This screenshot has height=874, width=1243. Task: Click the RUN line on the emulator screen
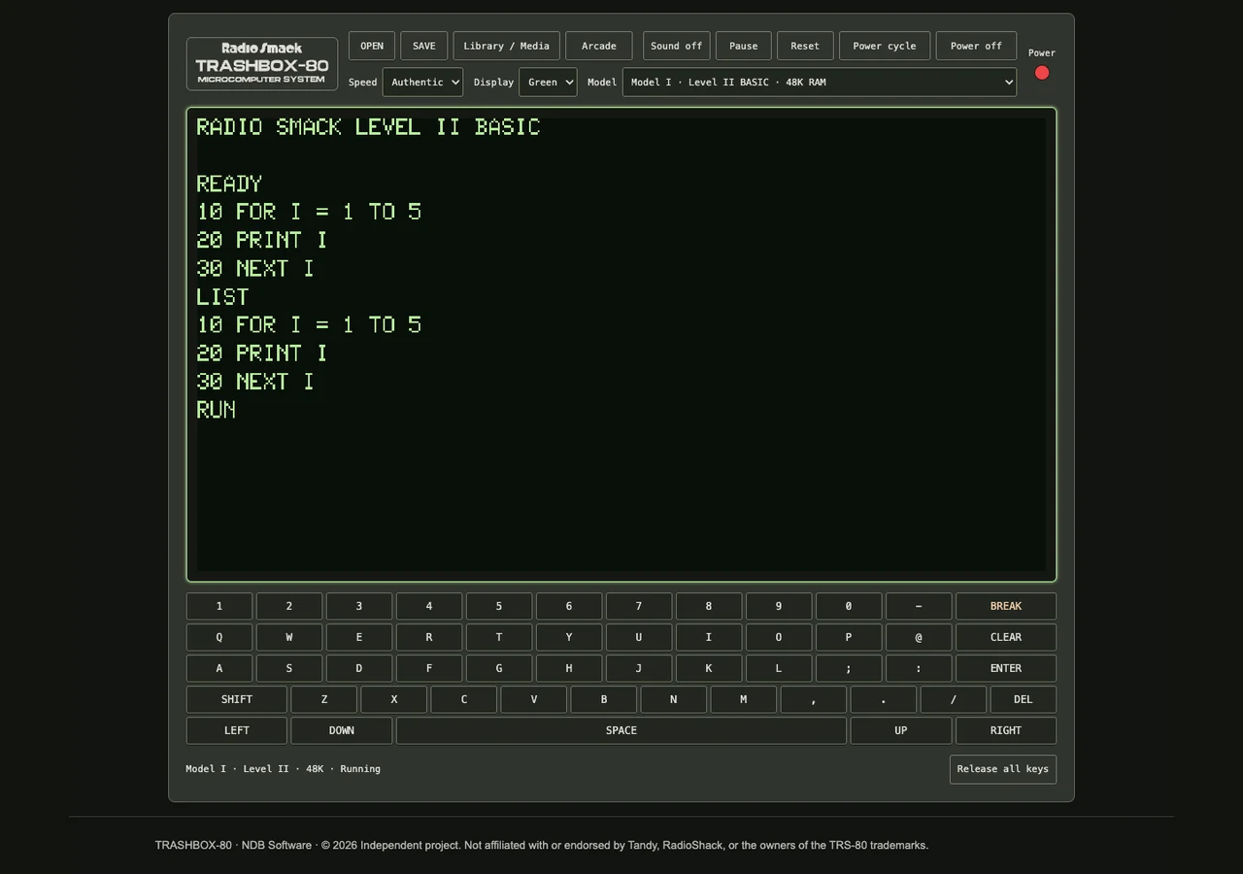tap(217, 410)
